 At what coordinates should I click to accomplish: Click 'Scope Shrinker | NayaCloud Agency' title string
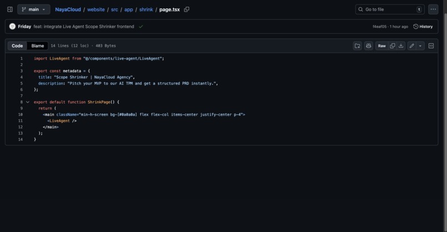click(x=93, y=77)
